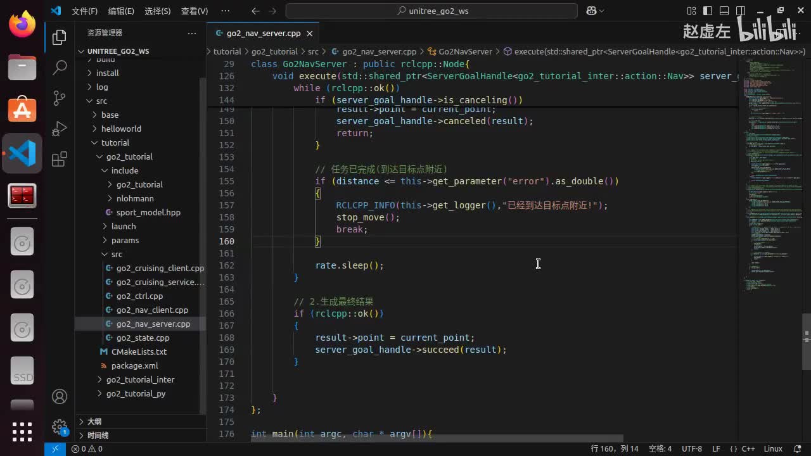Open the Run and Debug view
811x456 pixels.
[x=60, y=128]
